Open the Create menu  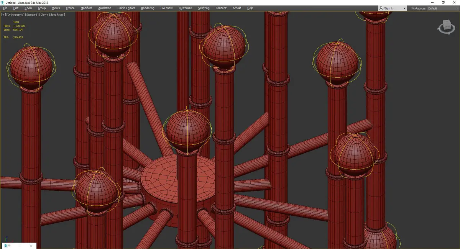point(70,8)
